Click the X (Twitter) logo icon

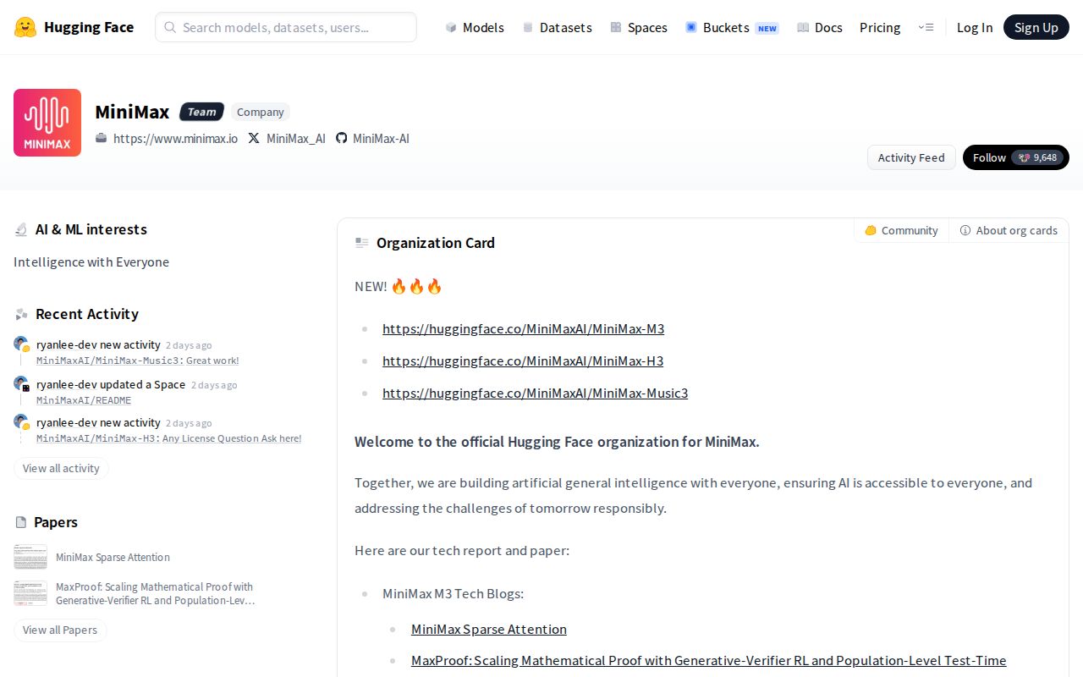pyautogui.click(x=254, y=138)
